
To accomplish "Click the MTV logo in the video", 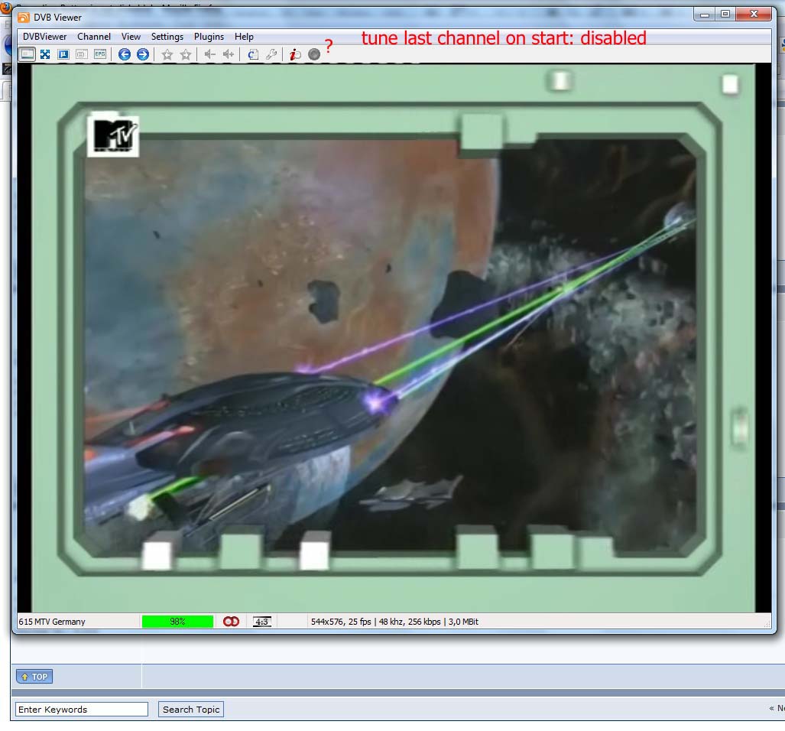I will (113, 135).
